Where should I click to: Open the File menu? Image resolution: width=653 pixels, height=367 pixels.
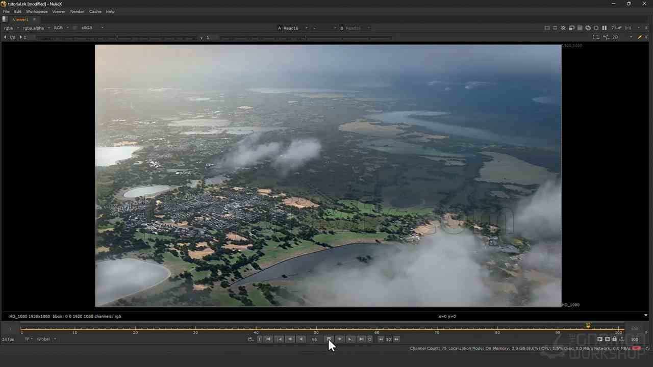[6, 11]
